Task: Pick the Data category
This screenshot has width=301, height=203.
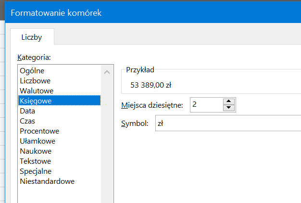Action: pos(59,111)
